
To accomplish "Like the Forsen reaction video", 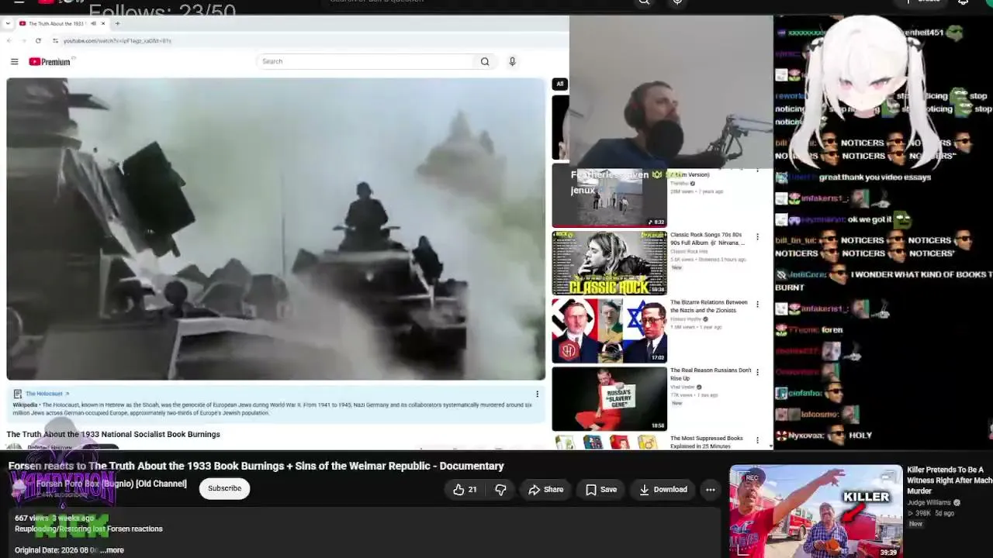I will [x=465, y=490].
